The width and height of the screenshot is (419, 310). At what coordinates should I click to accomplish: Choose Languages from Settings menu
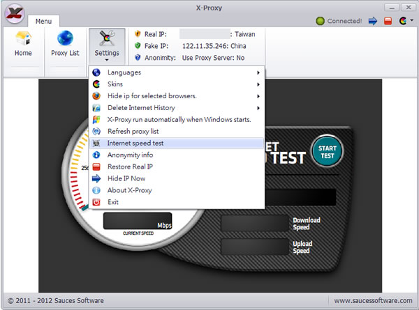tap(177, 72)
